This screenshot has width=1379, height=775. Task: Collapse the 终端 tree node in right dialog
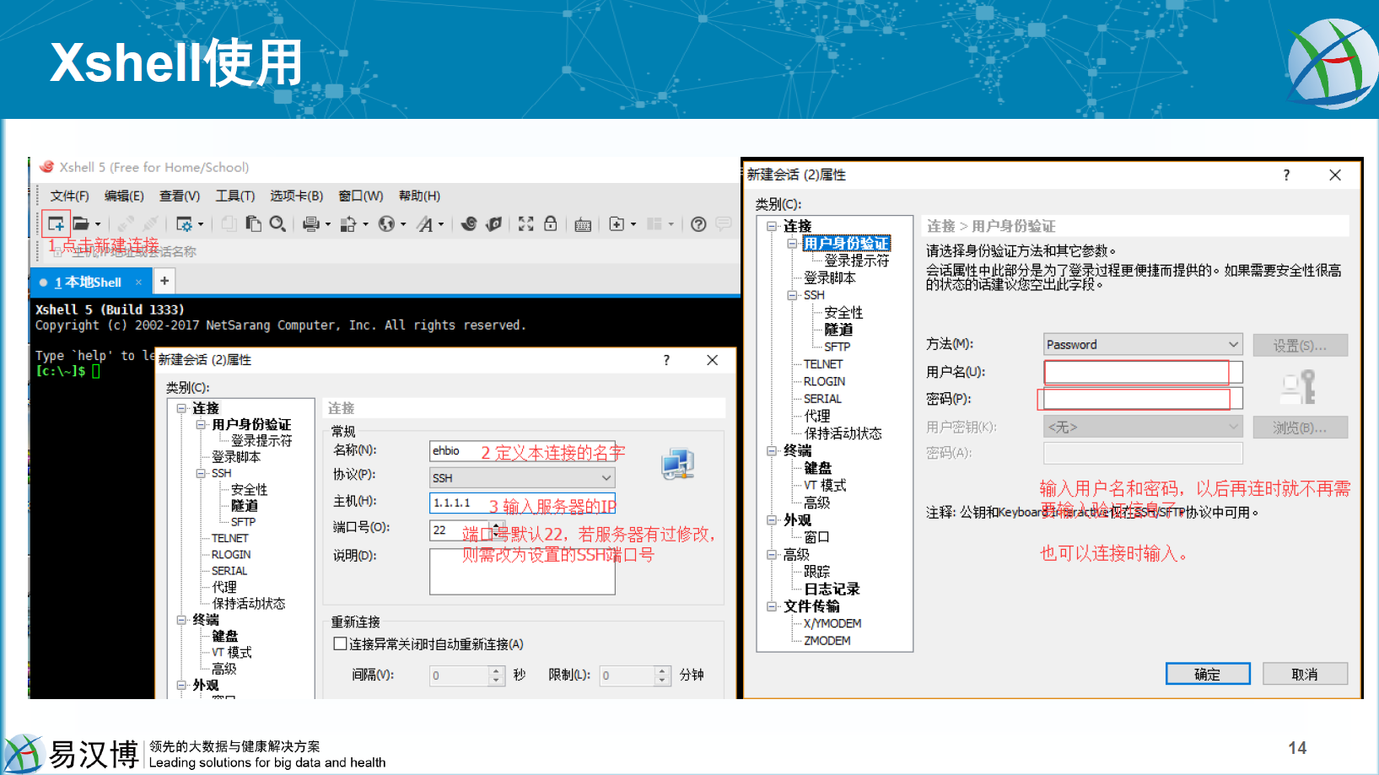[x=772, y=451]
